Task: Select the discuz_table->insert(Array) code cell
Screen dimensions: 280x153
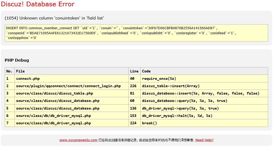Action: [204, 86]
